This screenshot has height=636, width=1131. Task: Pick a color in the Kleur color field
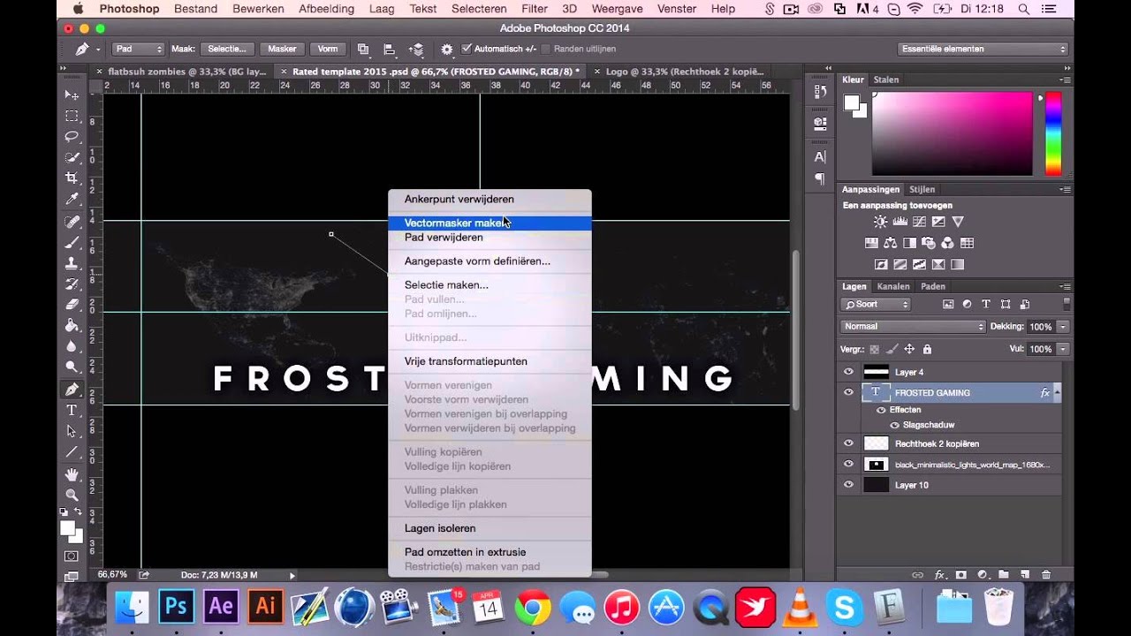tap(952, 133)
